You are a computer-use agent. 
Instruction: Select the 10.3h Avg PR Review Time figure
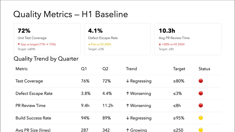(167, 31)
